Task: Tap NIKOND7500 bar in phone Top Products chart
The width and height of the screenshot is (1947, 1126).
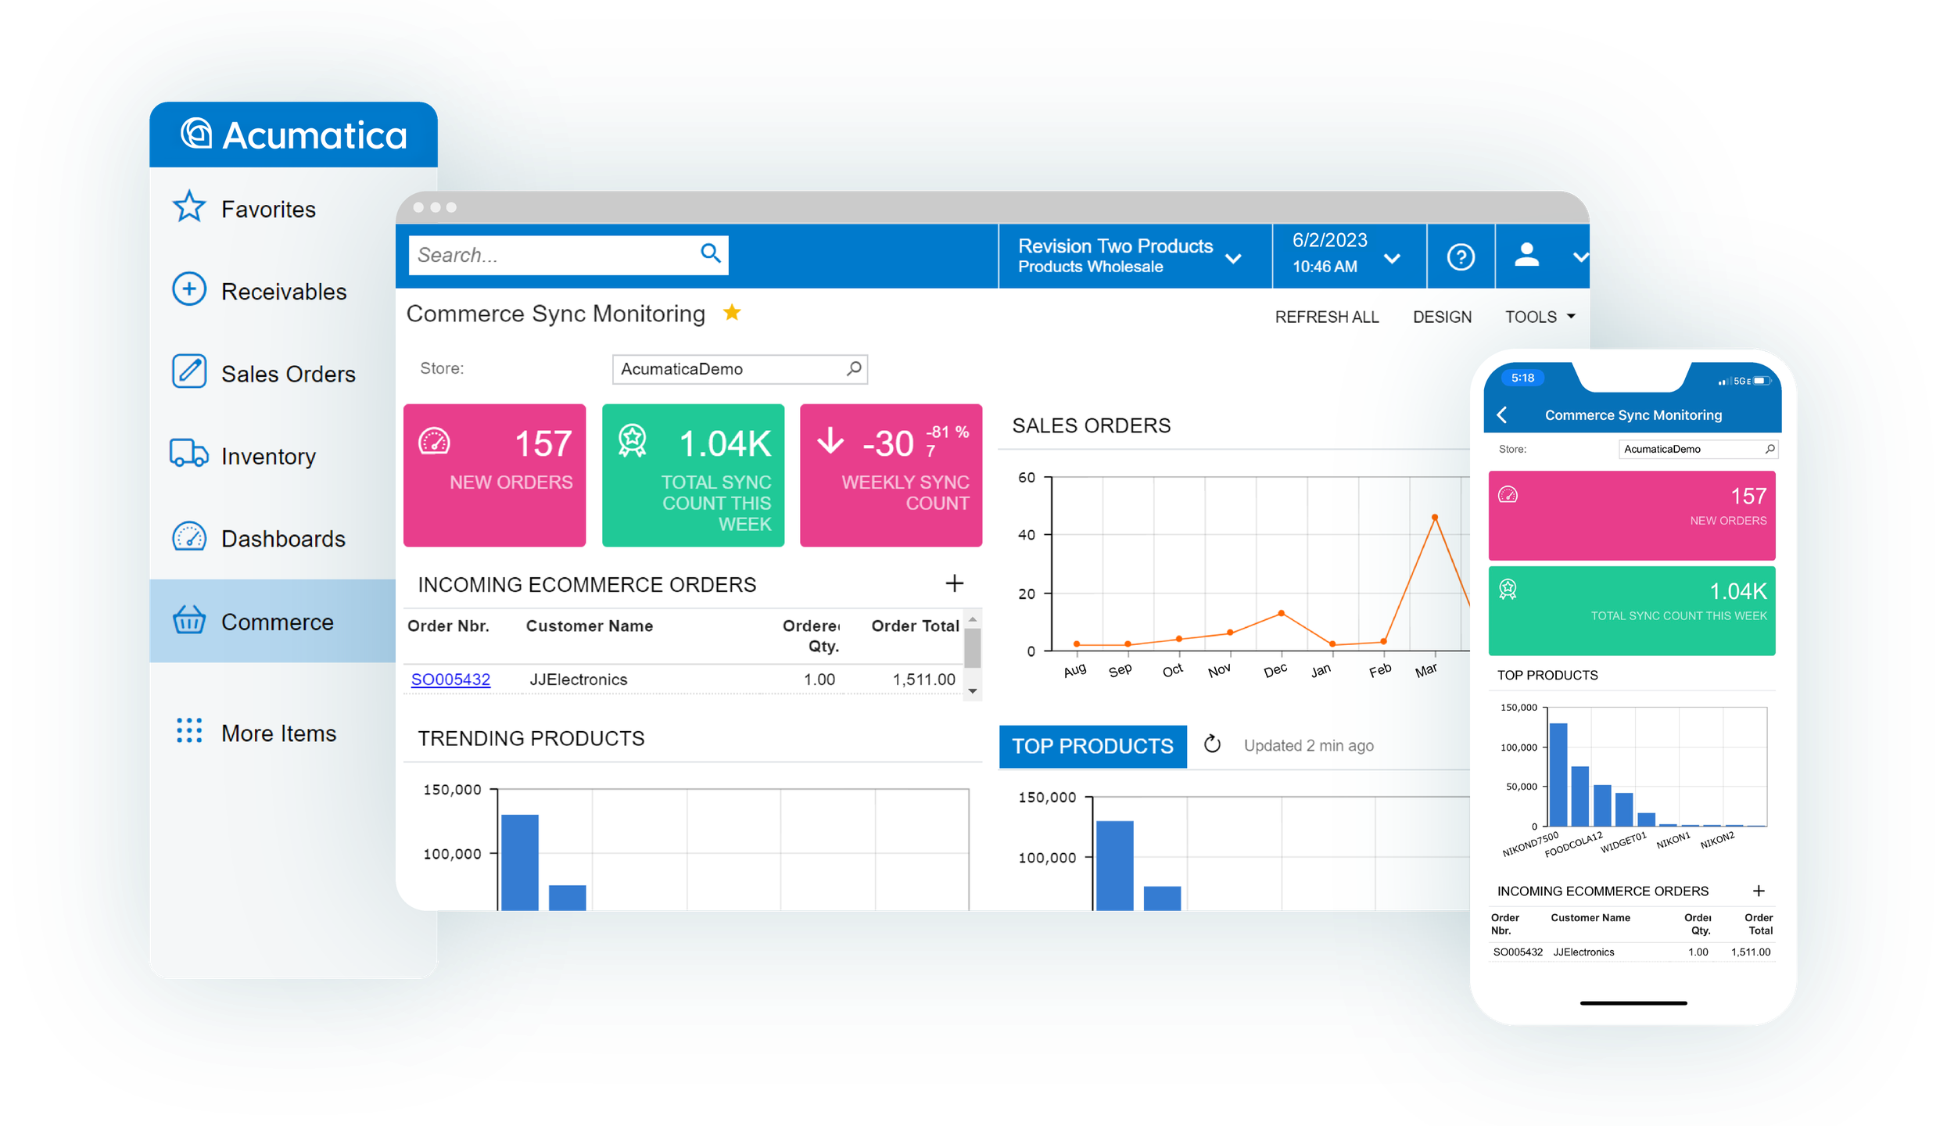Action: [1558, 774]
